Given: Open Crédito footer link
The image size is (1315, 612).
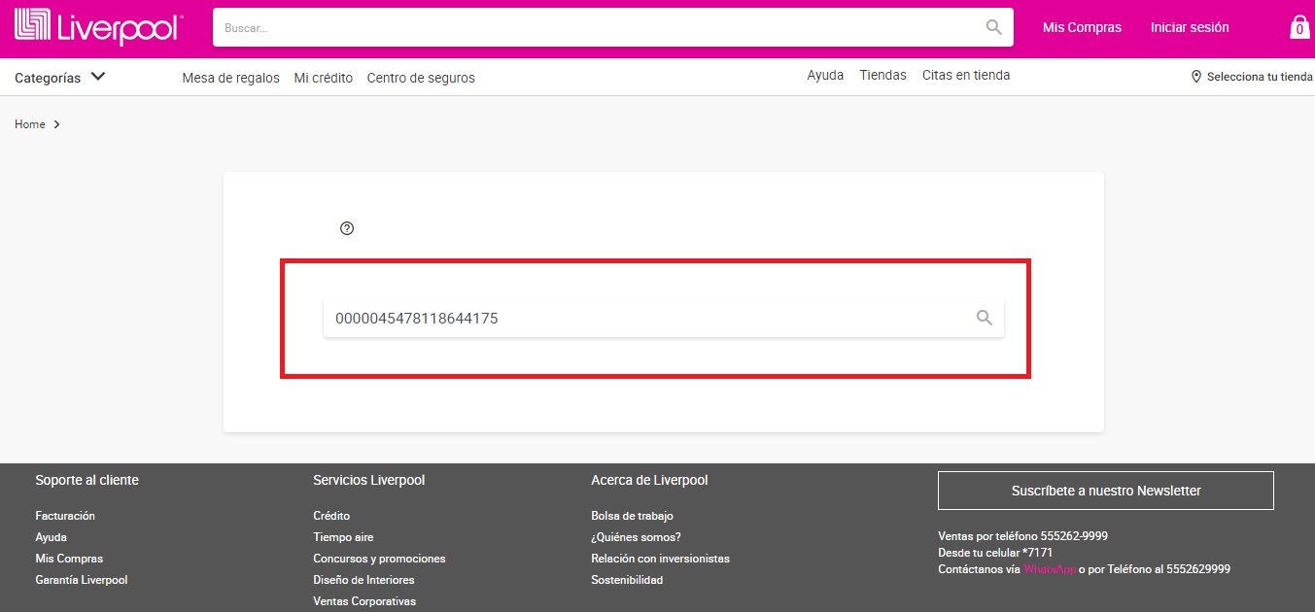Looking at the screenshot, I should tap(331, 516).
